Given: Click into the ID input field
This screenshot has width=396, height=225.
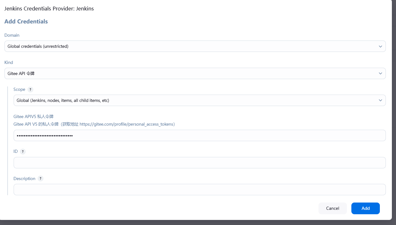Looking at the screenshot, I should pos(199,163).
